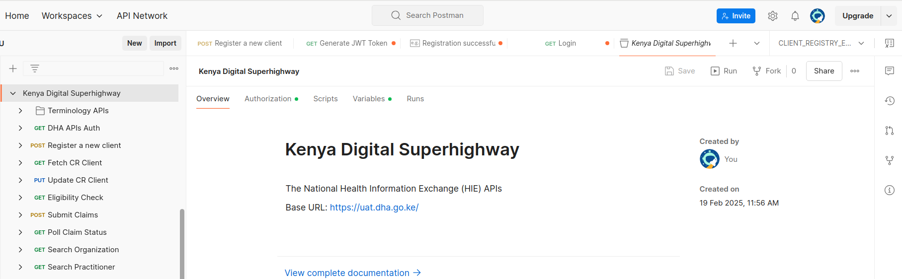Open the Scripts tab

click(326, 99)
